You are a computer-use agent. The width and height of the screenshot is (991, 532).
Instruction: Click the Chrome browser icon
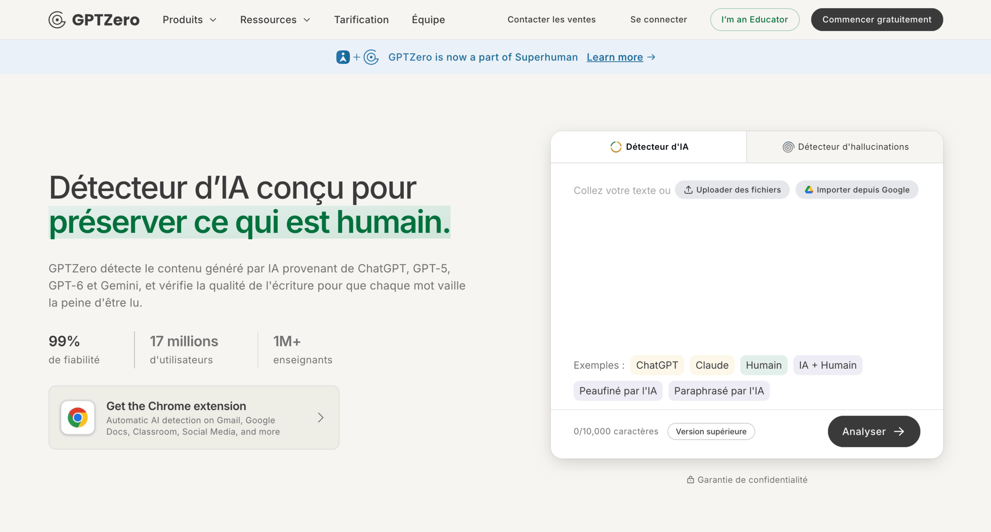tap(78, 417)
